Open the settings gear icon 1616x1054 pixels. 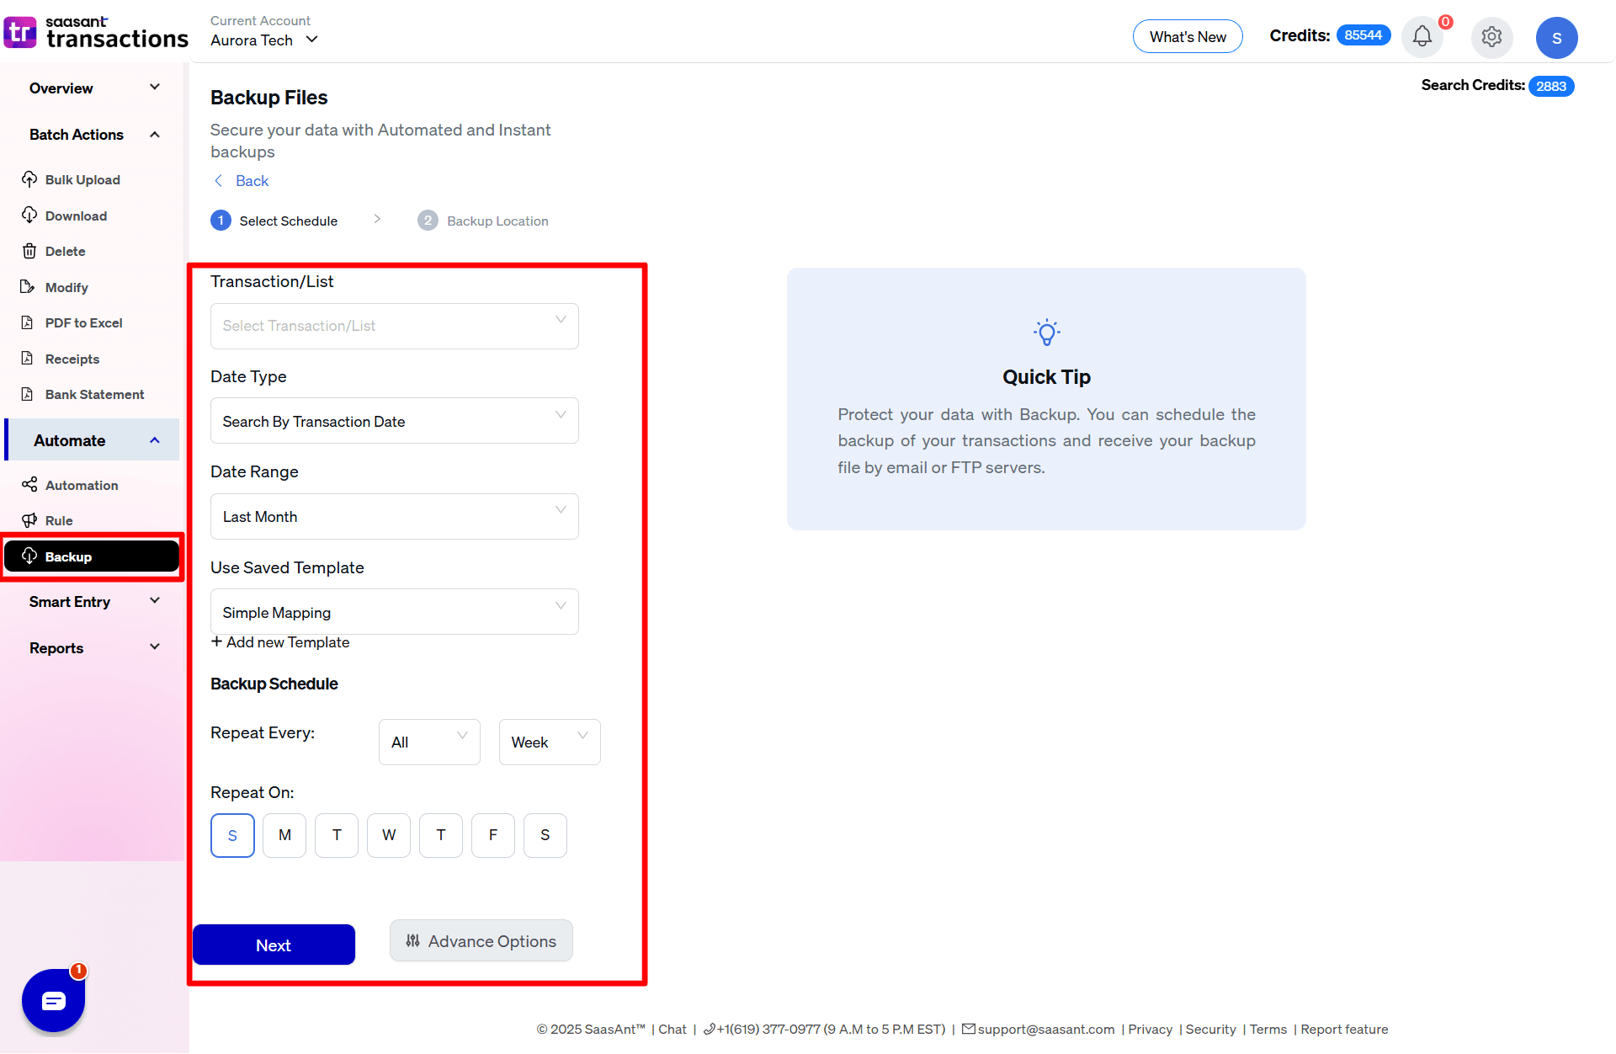pos(1491,37)
